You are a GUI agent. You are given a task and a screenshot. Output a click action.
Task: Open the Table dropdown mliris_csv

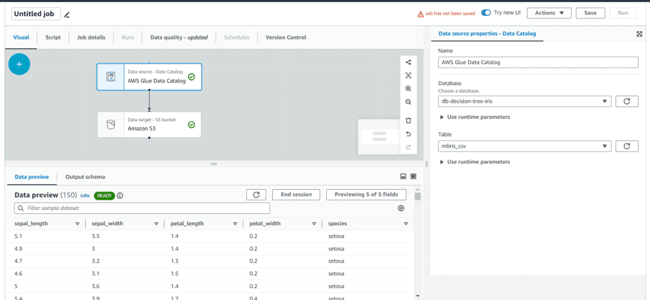pyautogui.click(x=524, y=147)
